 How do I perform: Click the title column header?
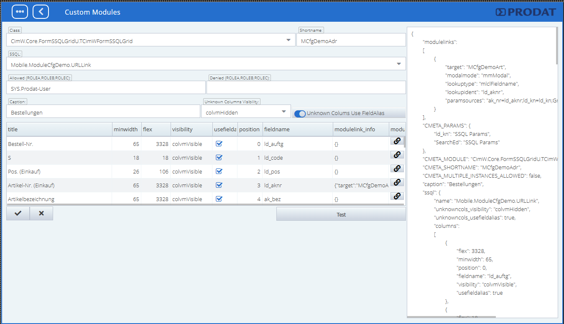pos(59,130)
